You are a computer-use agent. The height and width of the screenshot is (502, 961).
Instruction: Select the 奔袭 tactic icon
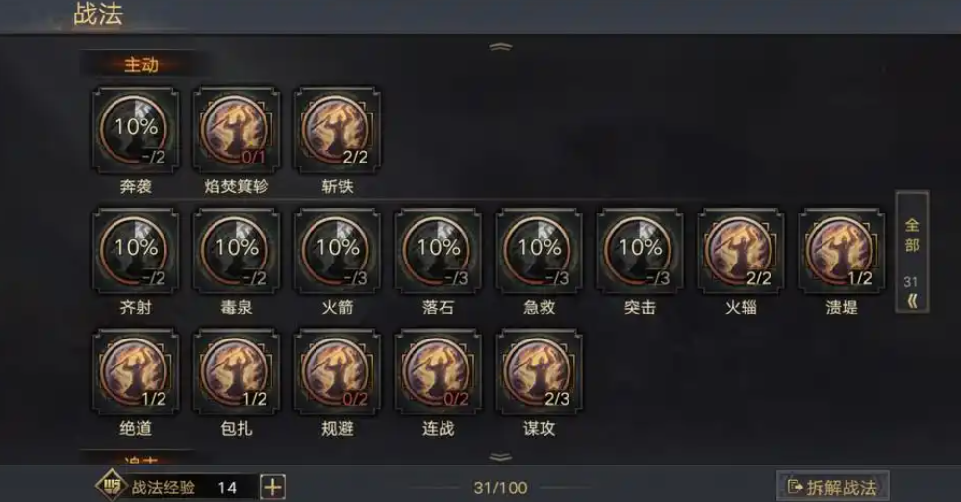point(136,130)
